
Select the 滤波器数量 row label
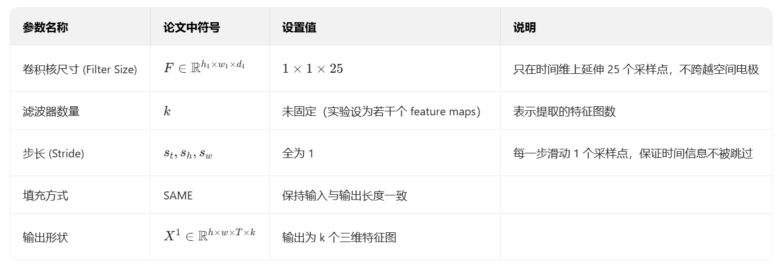point(51,111)
